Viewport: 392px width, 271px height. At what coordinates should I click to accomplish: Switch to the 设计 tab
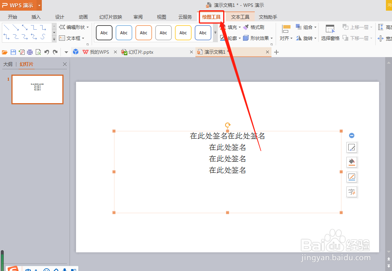pos(59,17)
